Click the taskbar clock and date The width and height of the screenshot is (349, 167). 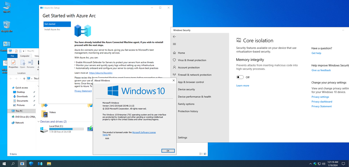tap(333, 164)
